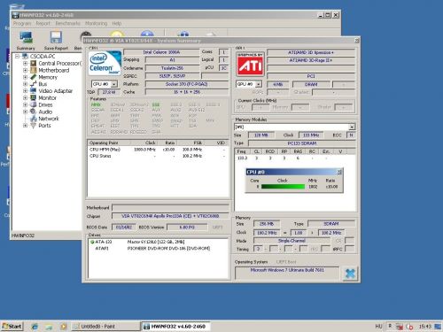Viewport: 443px width, 332px height.
Task: Expand the Audio node
Action: click(x=26, y=112)
